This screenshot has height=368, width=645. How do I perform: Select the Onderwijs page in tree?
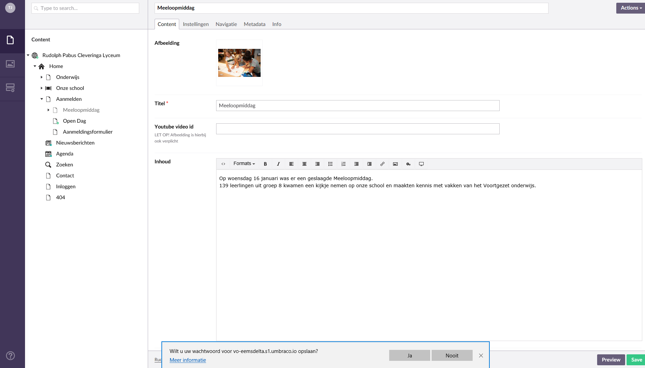pos(68,77)
